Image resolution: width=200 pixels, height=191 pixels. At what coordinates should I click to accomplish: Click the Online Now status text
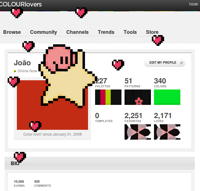[x=27, y=71]
